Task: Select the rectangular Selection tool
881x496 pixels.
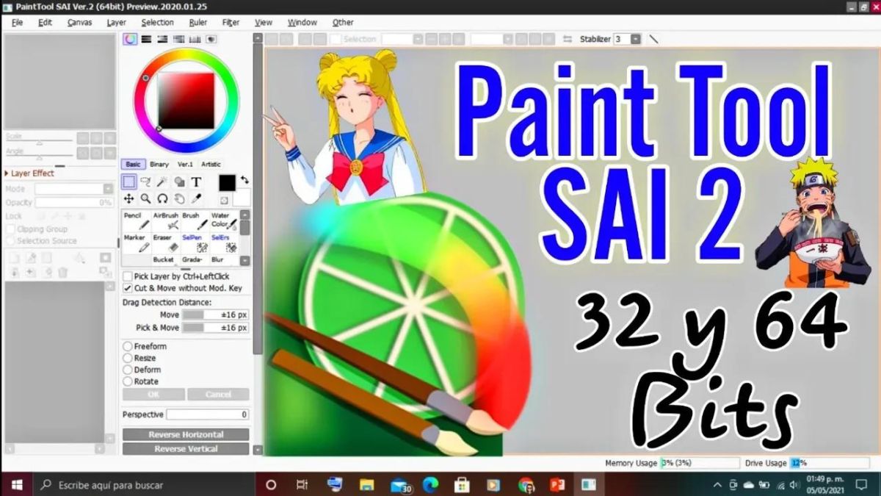Action: click(x=128, y=181)
